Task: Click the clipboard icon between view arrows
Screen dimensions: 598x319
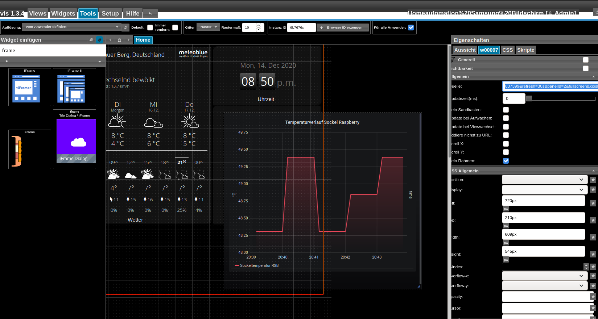Action: click(119, 40)
